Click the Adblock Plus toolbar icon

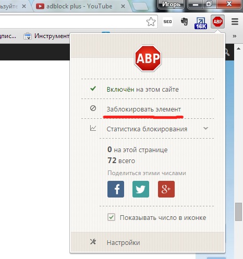pos(217,22)
